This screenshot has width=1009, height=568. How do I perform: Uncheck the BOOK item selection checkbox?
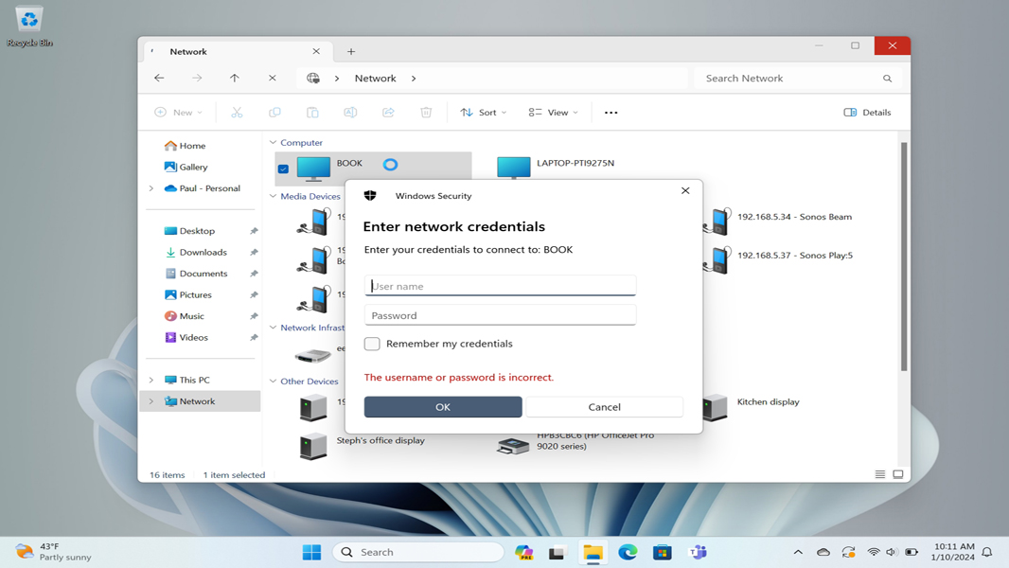(x=283, y=168)
